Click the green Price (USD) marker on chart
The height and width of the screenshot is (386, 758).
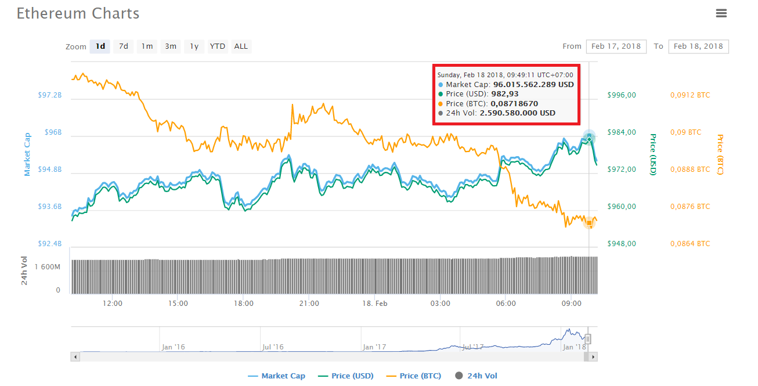point(589,139)
